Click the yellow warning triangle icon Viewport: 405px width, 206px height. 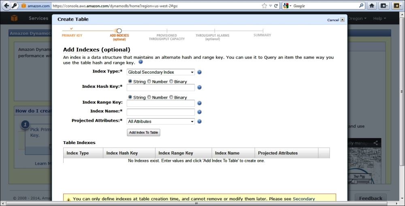[68, 199]
